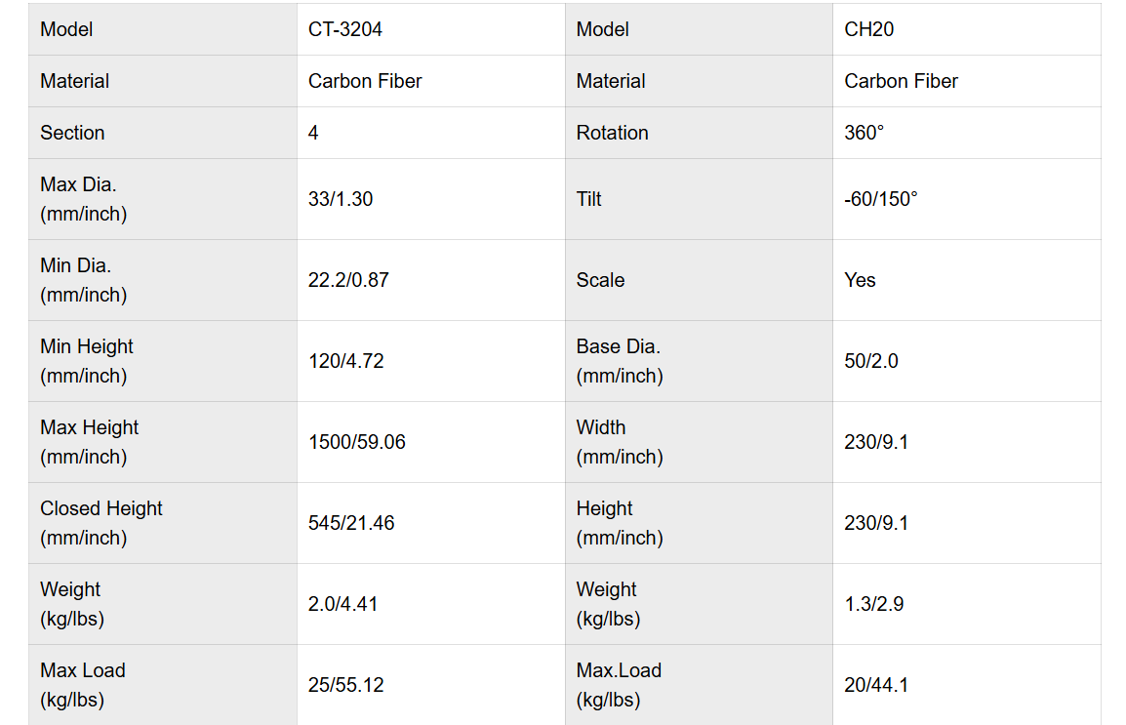Select the 22.2/0.87 value cell
This screenshot has height=725, width=1126.
pos(348,280)
